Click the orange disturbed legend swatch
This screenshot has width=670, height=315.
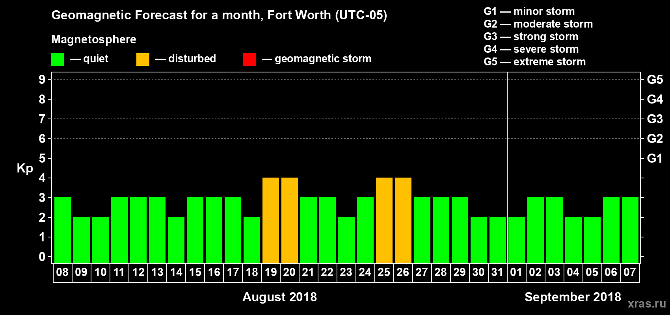click(143, 59)
